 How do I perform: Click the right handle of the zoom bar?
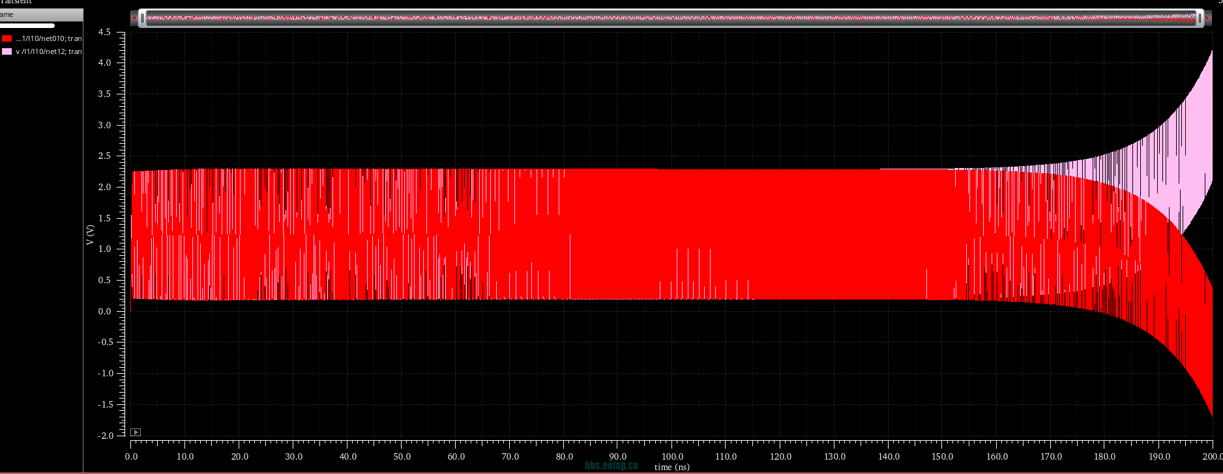coord(1200,18)
